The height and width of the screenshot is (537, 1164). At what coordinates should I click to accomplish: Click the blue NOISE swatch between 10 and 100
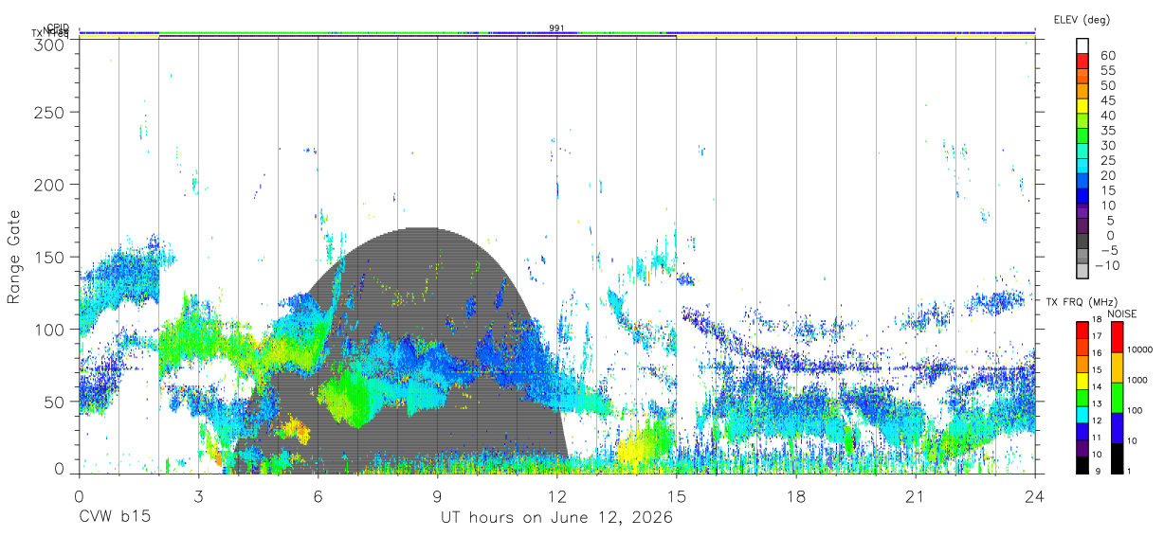pyautogui.click(x=1116, y=427)
